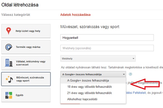Viewport: 163px width, 108px height.
Task: Go to Adatok hozzáadása step
Action: pyautogui.click(x=75, y=15)
